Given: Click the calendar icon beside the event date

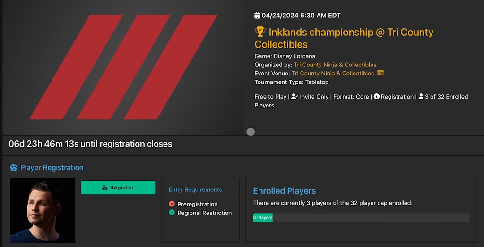Looking at the screenshot, I should [x=257, y=16].
